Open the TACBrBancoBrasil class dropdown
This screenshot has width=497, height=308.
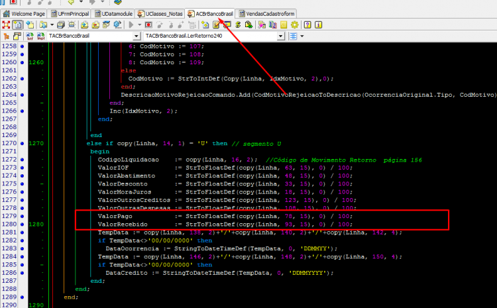[137, 36]
